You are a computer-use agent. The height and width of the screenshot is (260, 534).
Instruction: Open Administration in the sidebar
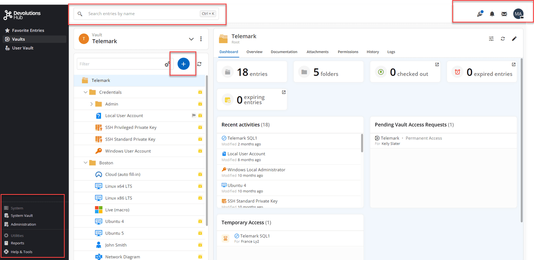[23, 224]
